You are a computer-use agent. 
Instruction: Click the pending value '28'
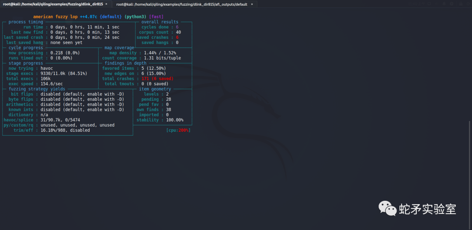coord(169,99)
